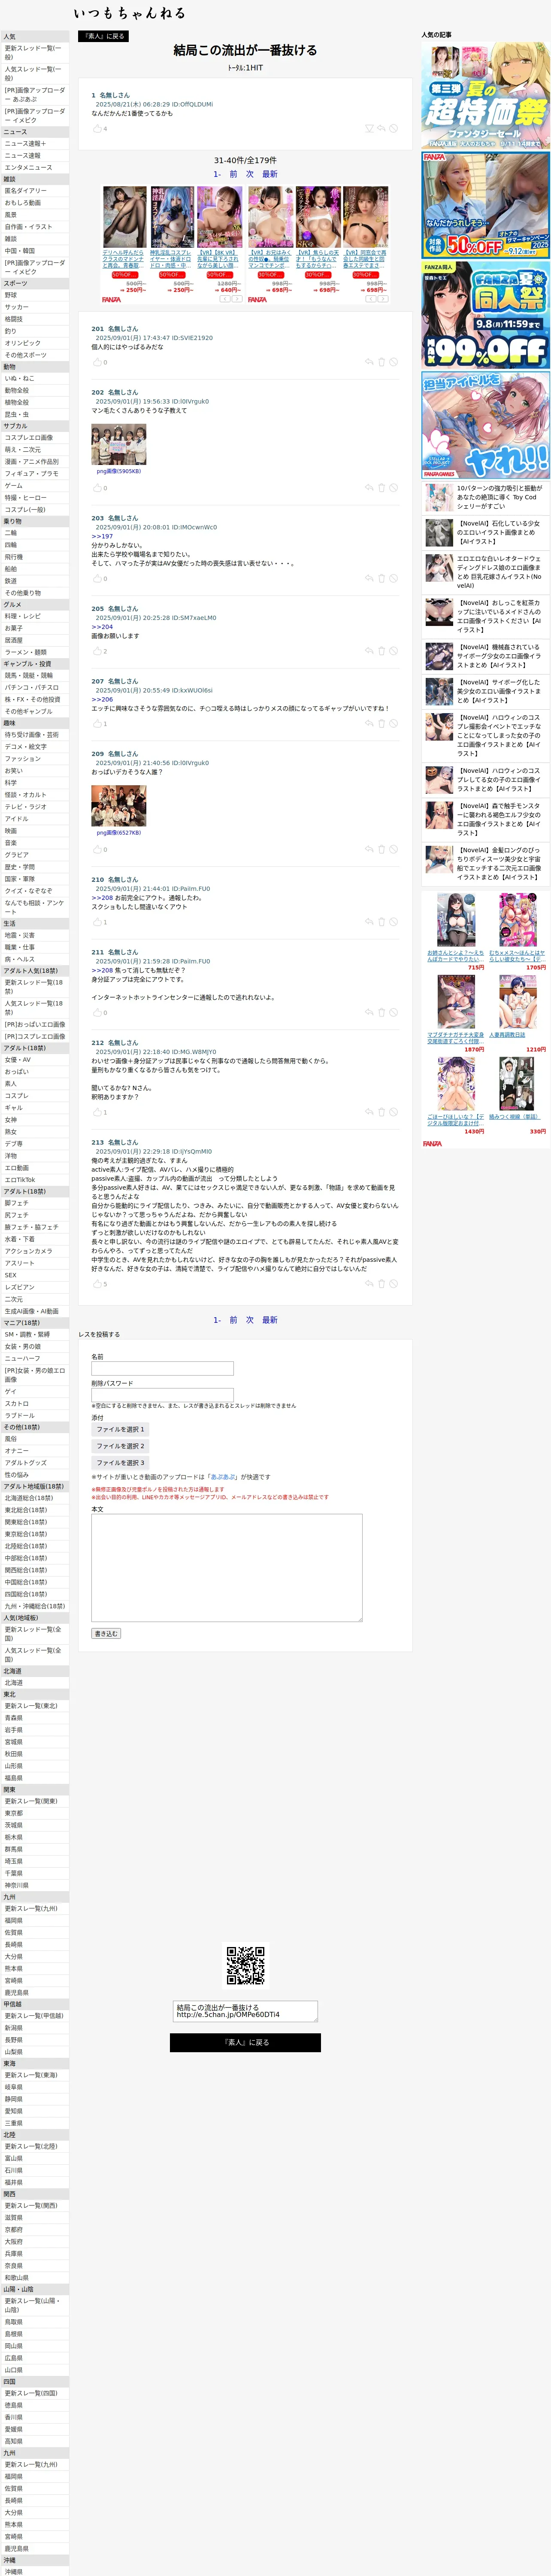Click the trash icon on post 202
The width and height of the screenshot is (551, 2576).
(381, 488)
